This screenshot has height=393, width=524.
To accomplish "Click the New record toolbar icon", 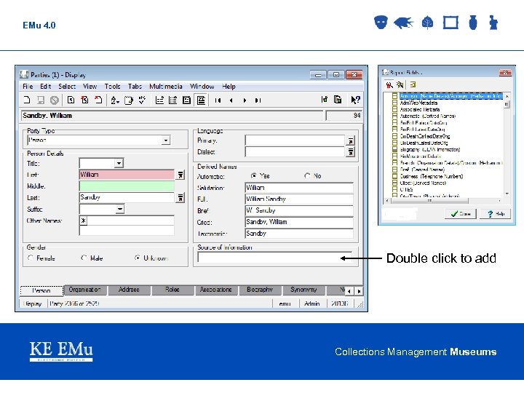I will (x=27, y=100).
